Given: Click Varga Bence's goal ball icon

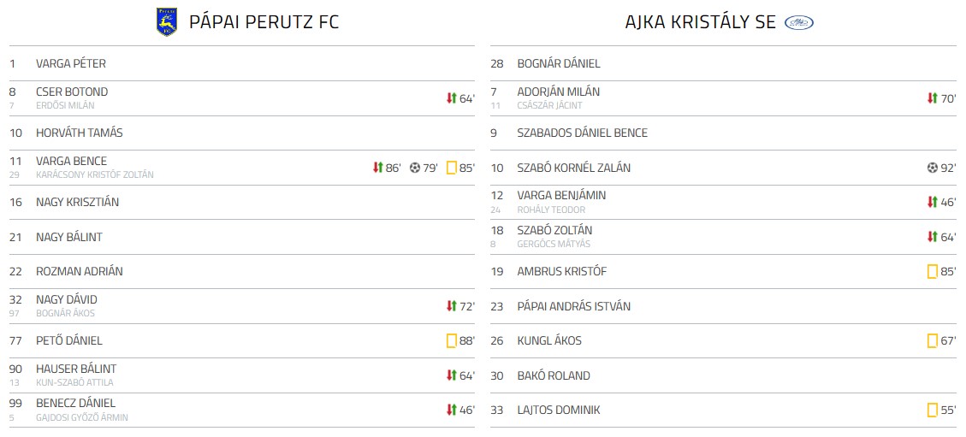Looking at the screenshot, I should 415,168.
